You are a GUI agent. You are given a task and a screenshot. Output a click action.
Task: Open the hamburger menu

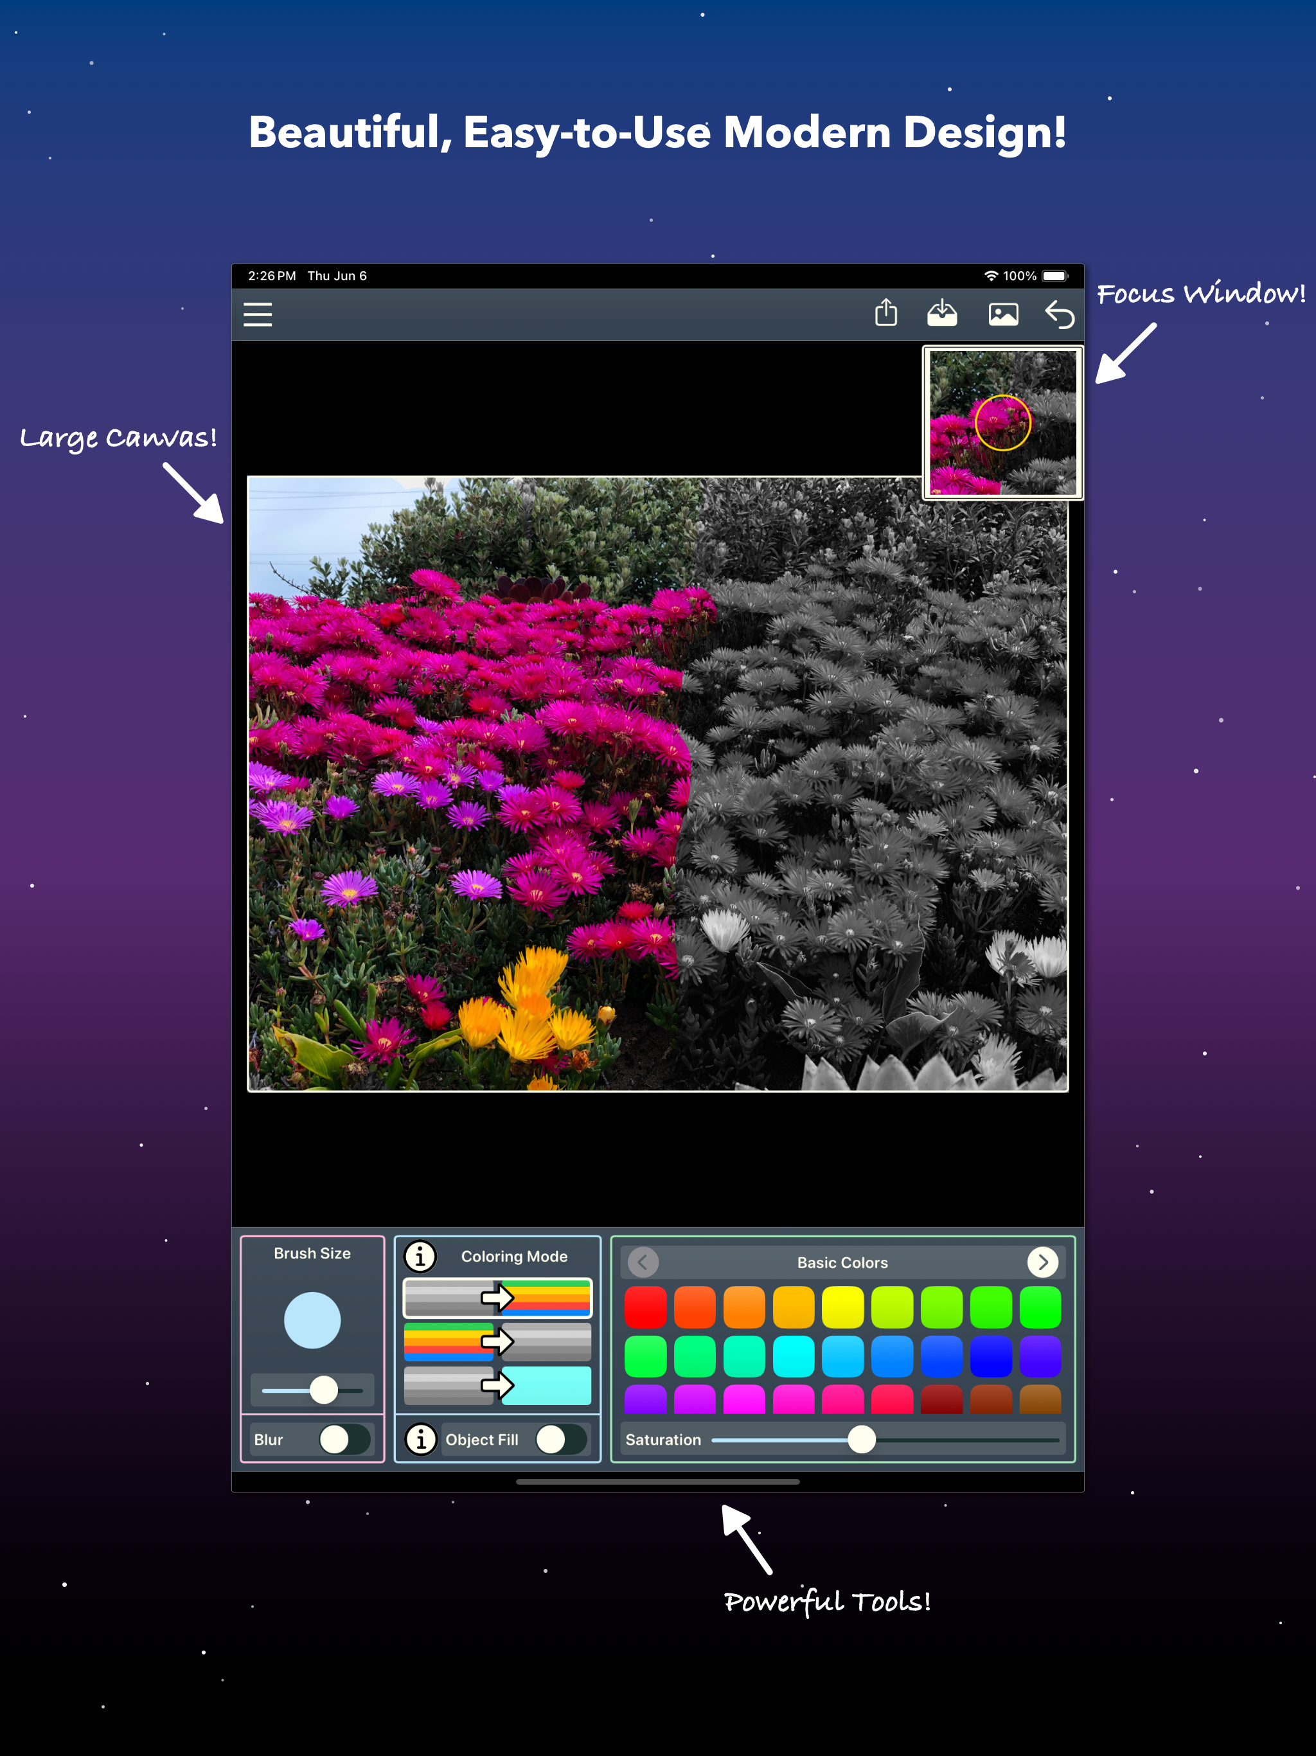pyautogui.click(x=256, y=314)
